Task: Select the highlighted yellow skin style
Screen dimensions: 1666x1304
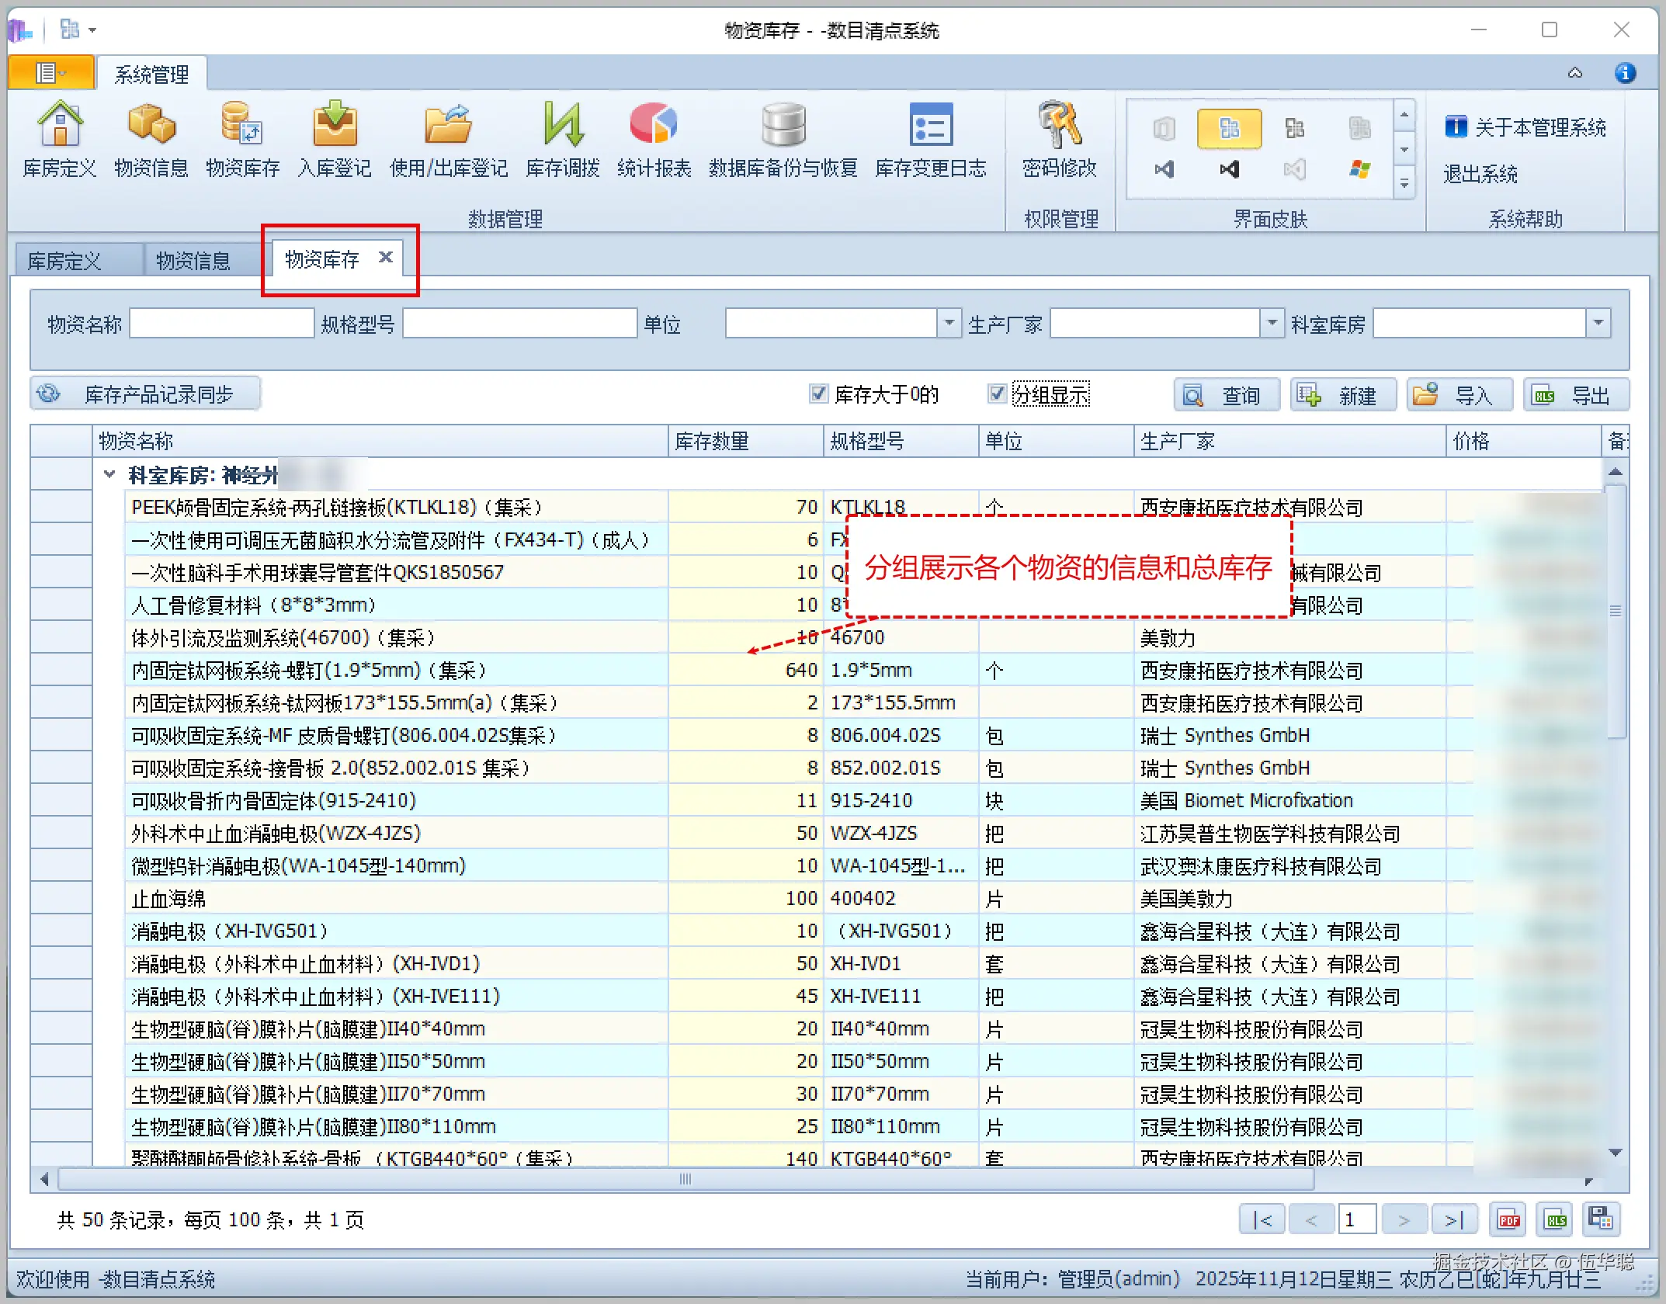Action: 1229,128
